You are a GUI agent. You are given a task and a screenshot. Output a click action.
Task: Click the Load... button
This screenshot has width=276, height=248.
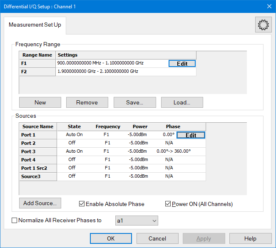pyautogui.click(x=182, y=102)
